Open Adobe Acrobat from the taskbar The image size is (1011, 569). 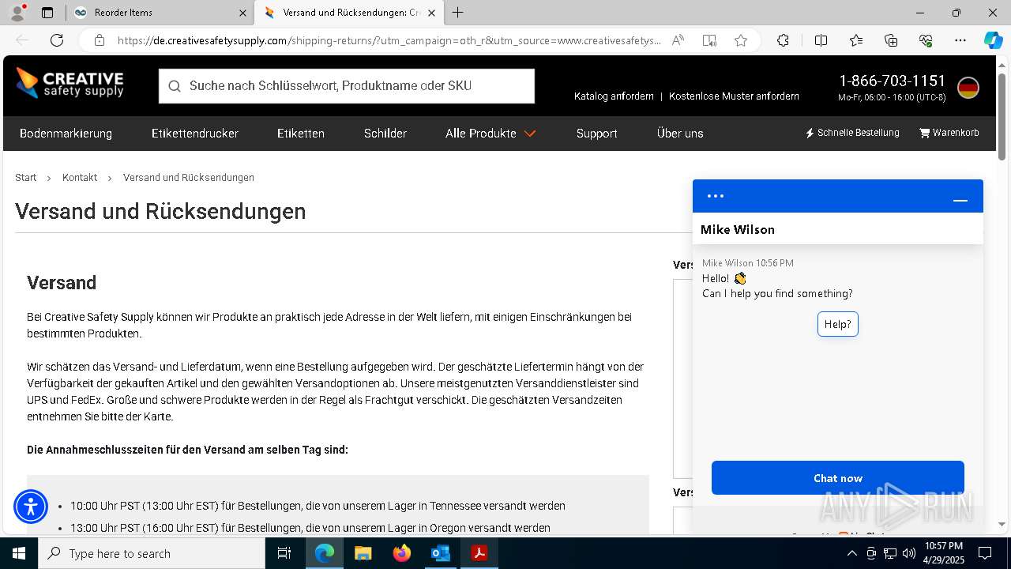click(x=479, y=553)
